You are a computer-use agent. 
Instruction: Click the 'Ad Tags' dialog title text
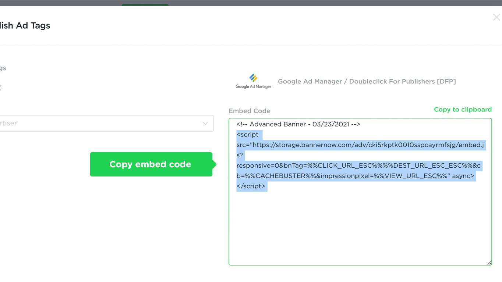tap(33, 25)
